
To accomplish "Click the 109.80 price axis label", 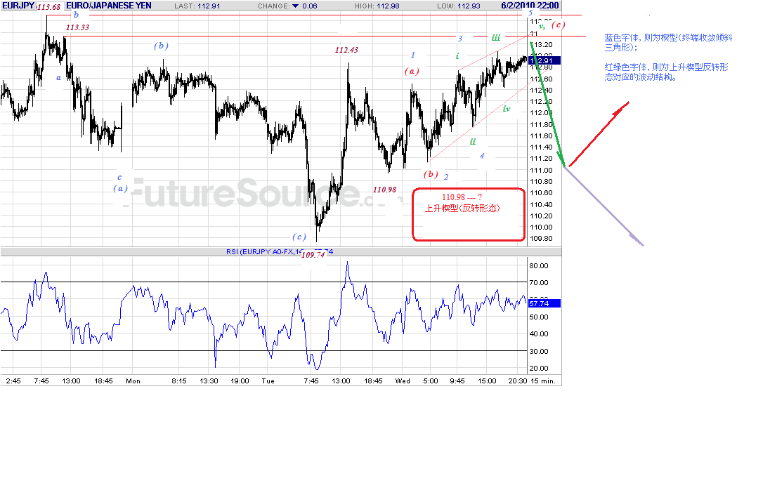I will (x=541, y=239).
